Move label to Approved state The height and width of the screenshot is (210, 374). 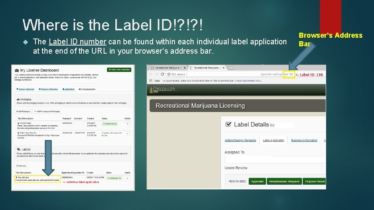point(257,182)
